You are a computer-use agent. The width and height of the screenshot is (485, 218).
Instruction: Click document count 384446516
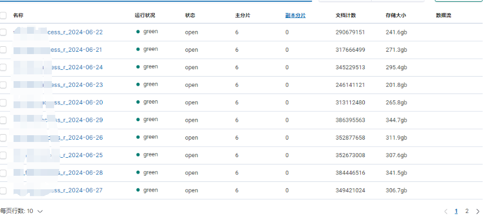click(350, 173)
